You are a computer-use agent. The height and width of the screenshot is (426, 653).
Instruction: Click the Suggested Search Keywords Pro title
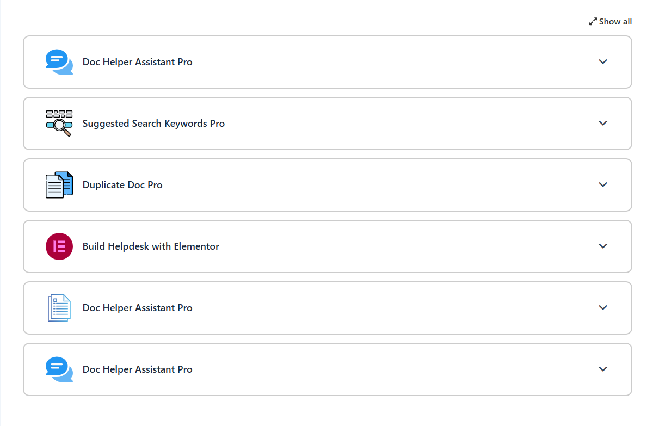coord(153,124)
